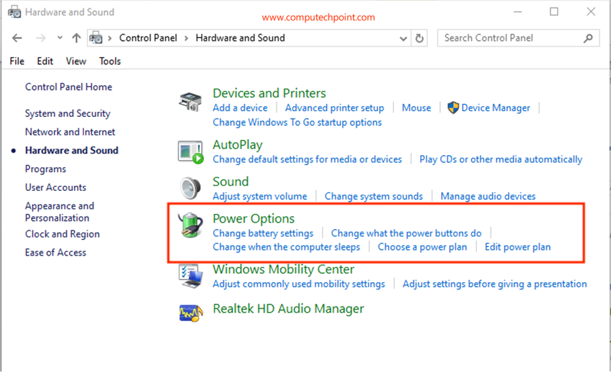The height and width of the screenshot is (374, 611).
Task: Click Edit power plan link
Action: [518, 247]
